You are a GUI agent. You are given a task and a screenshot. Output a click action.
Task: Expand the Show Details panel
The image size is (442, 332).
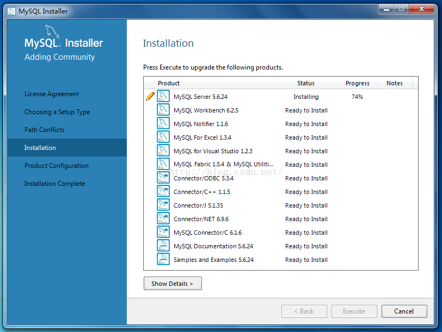[173, 284]
